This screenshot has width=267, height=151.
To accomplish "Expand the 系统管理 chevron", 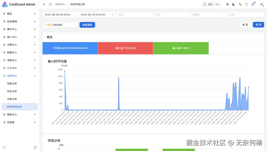I will point(35,22).
